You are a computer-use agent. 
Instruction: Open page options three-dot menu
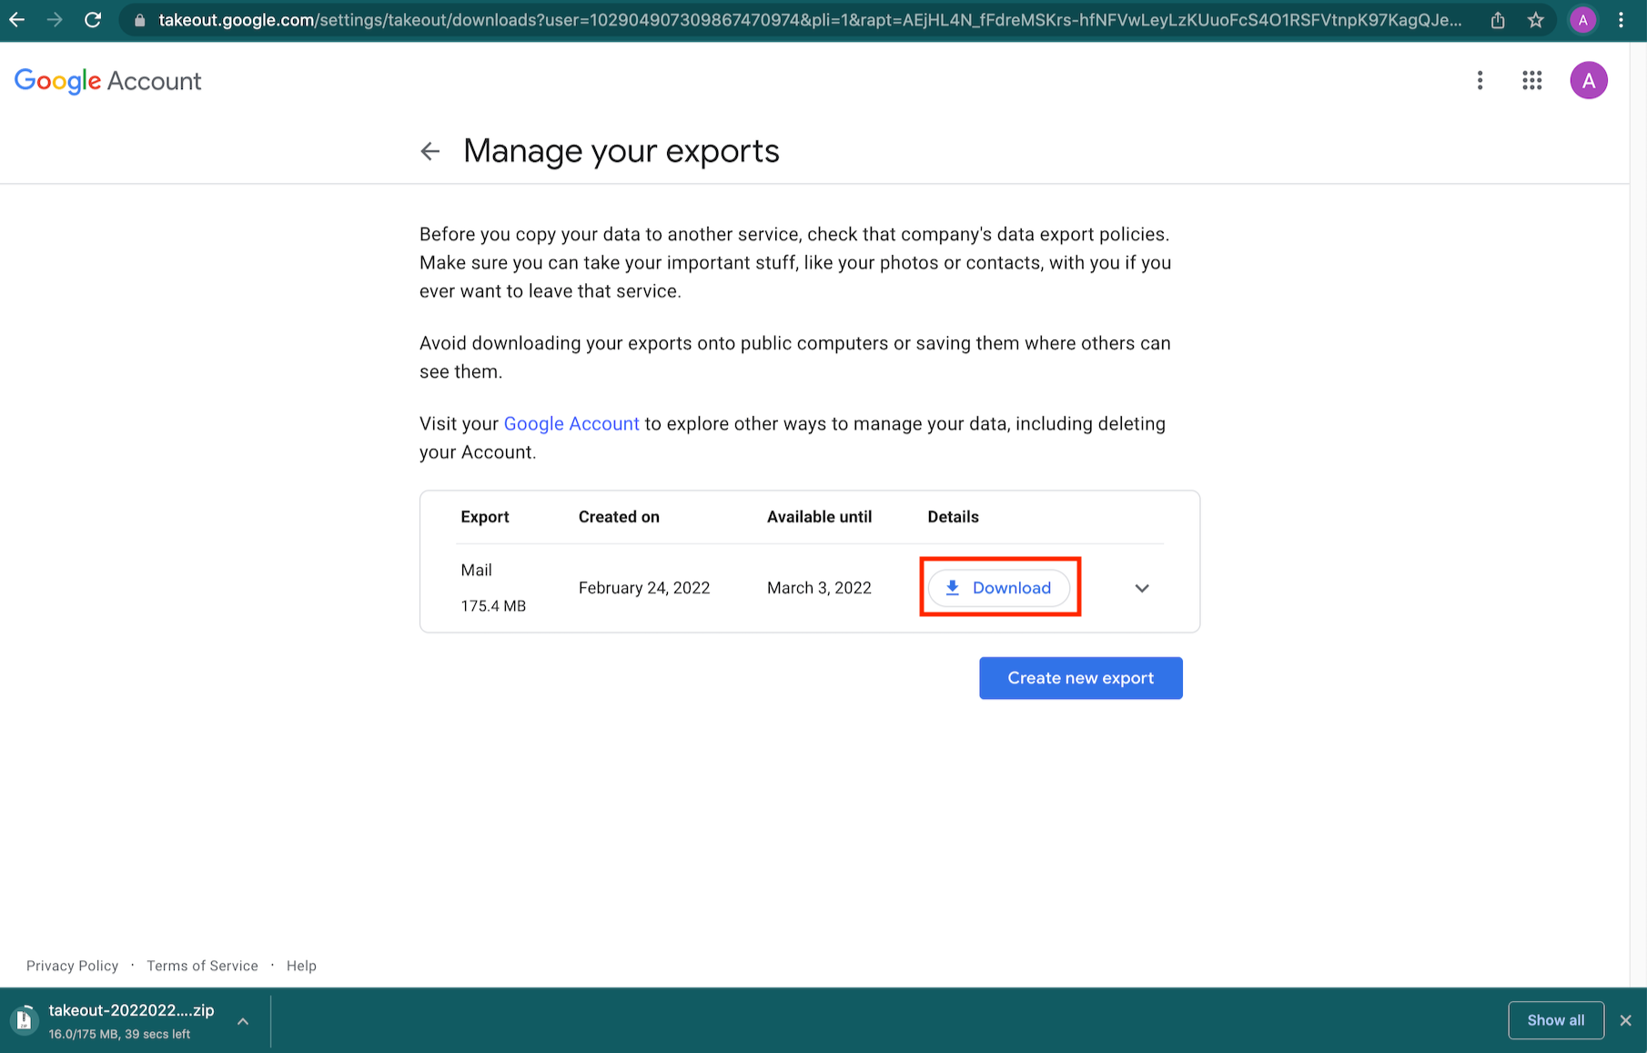pyautogui.click(x=1480, y=81)
